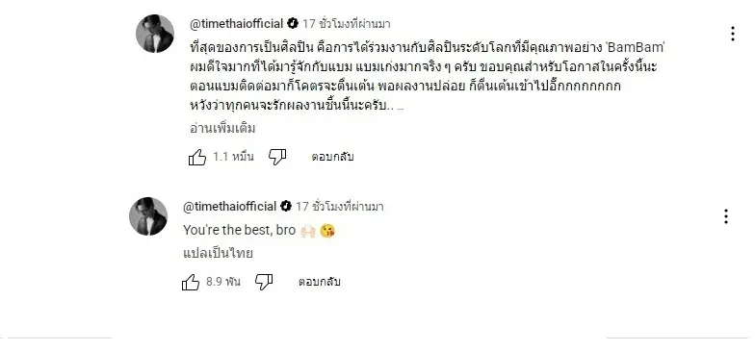Viewport: 755px width, 351px height.
Task: Open avatar beside "You're the best, bro" comment
Action: pos(148,216)
